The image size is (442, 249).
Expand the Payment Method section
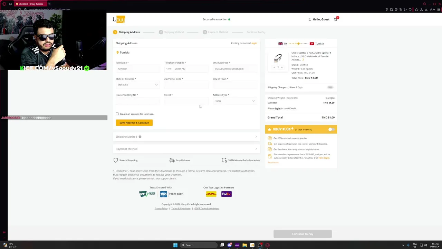point(186,149)
